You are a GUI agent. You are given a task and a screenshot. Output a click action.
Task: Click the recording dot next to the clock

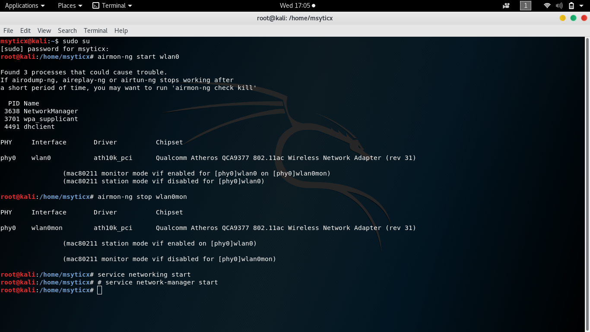pos(314,6)
